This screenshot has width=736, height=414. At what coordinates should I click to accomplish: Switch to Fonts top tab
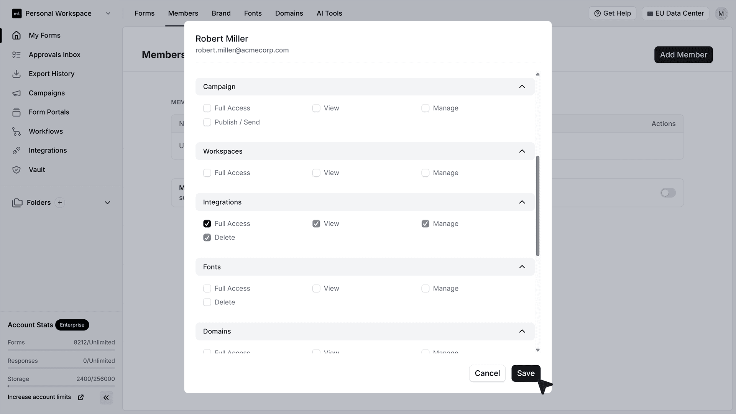(x=253, y=13)
